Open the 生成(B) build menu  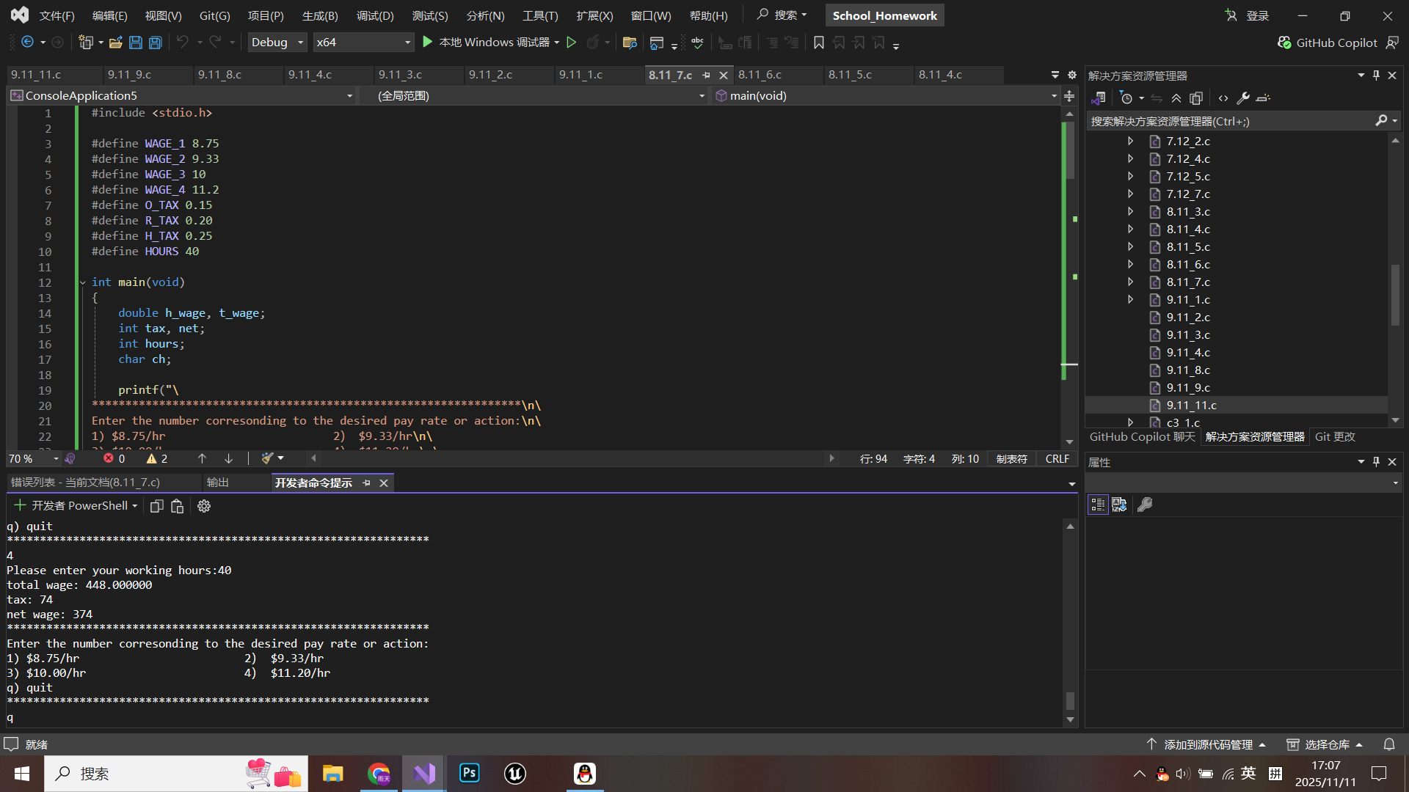(320, 15)
